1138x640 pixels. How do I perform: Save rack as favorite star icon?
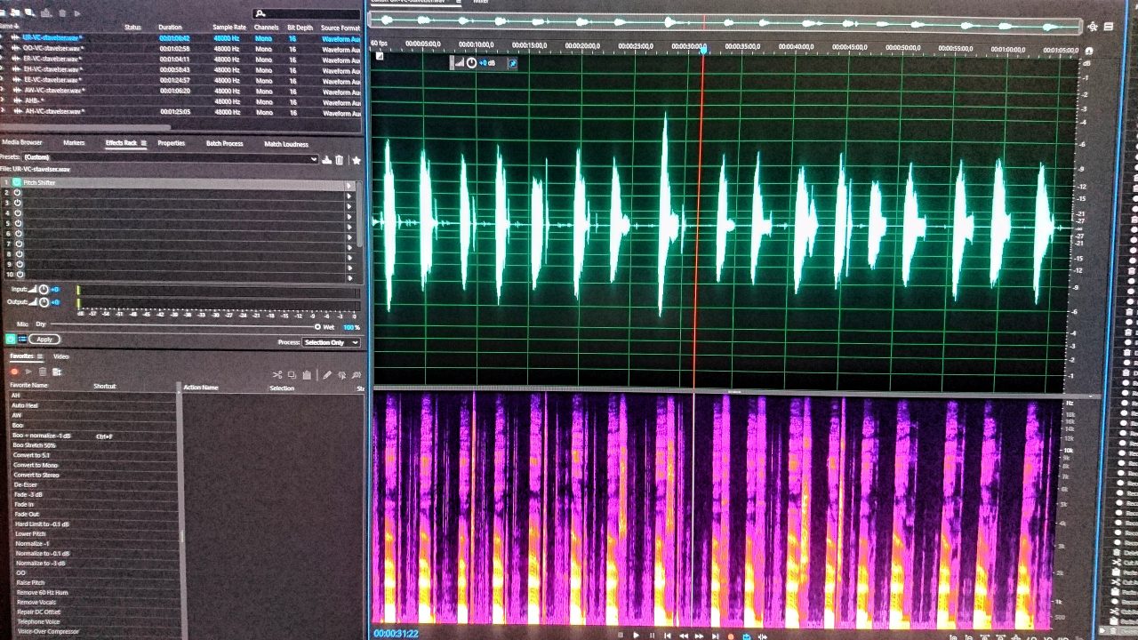[x=357, y=160]
